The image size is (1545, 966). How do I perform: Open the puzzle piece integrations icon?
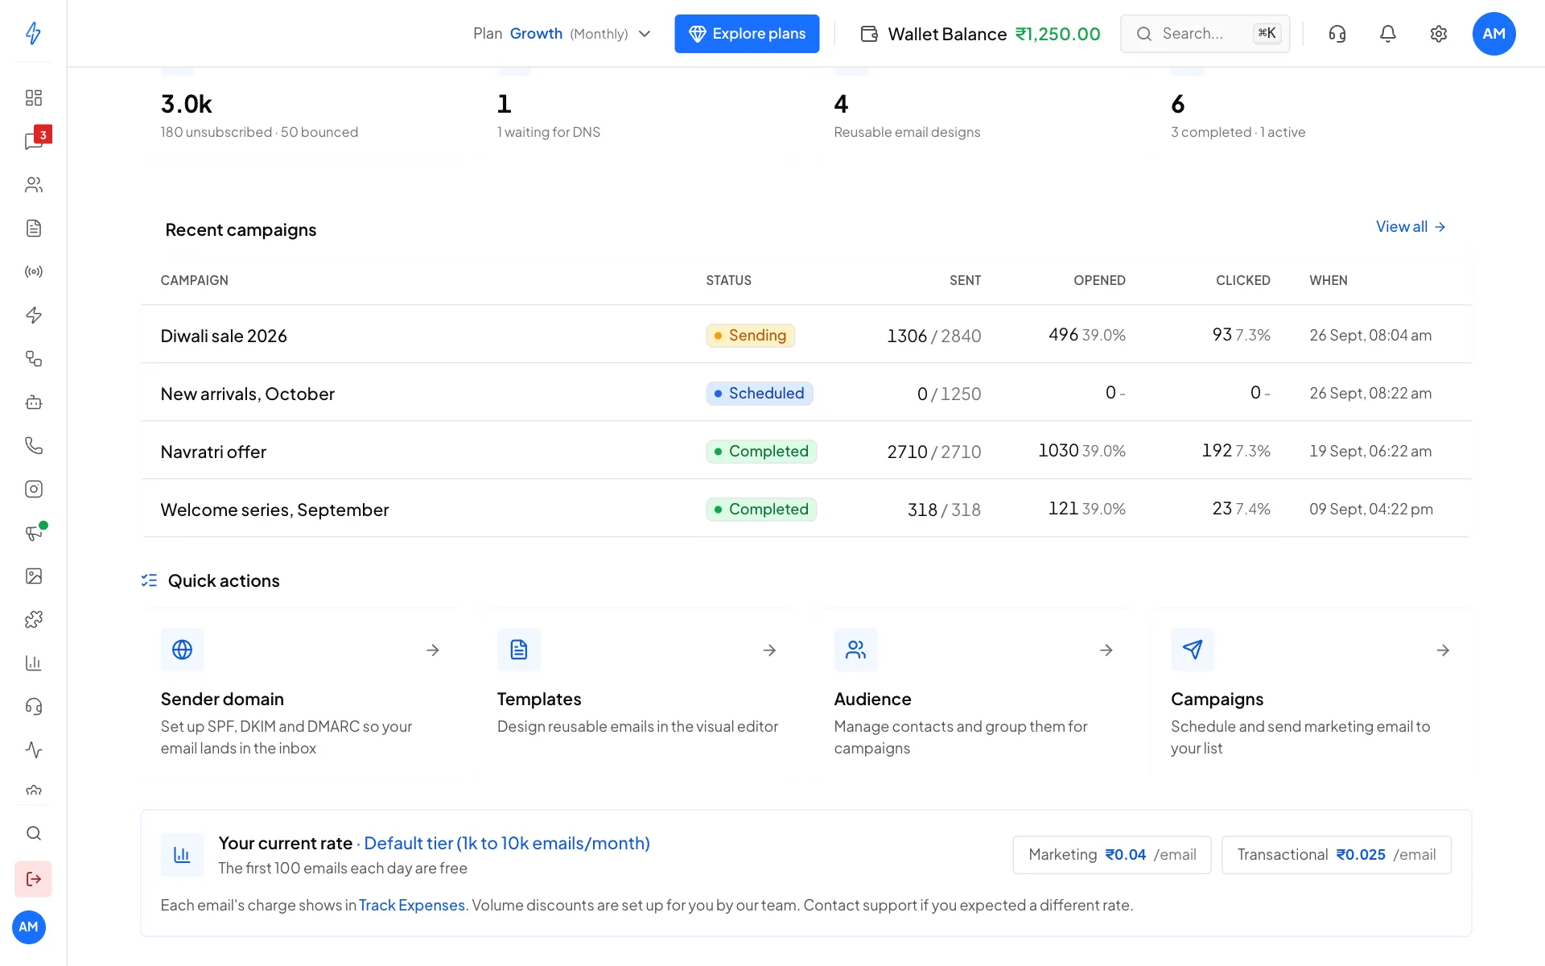tap(33, 619)
